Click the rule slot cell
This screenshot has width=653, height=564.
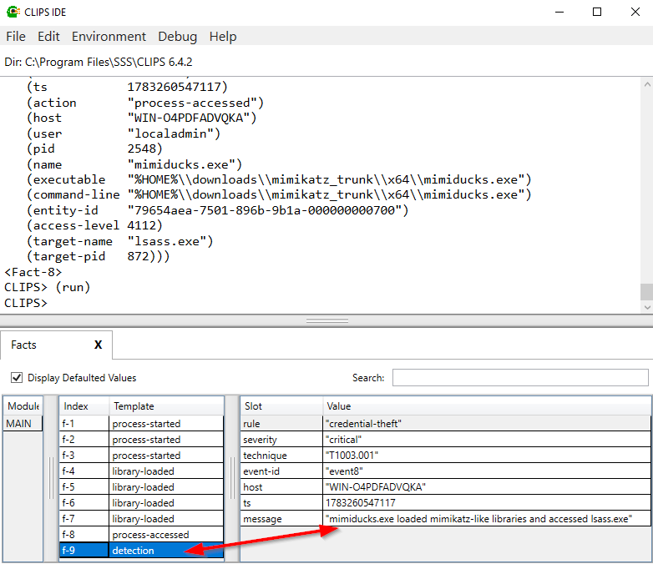[281, 423]
